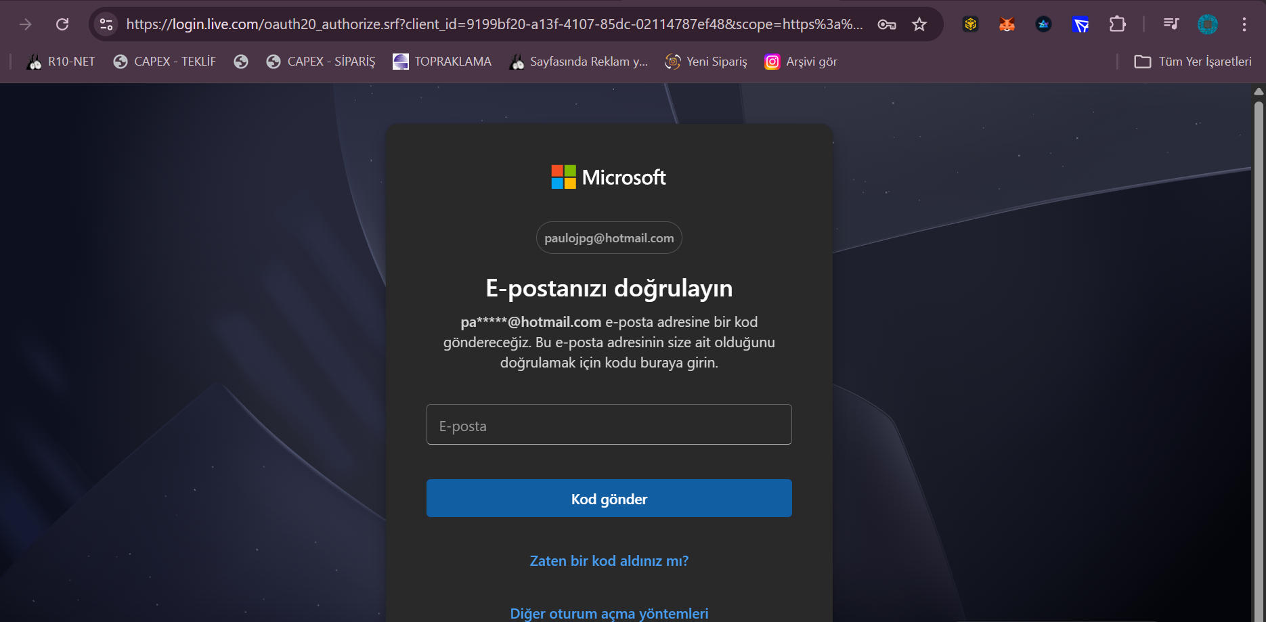Open the dark round star extension
1266x622 pixels.
coord(1043,24)
